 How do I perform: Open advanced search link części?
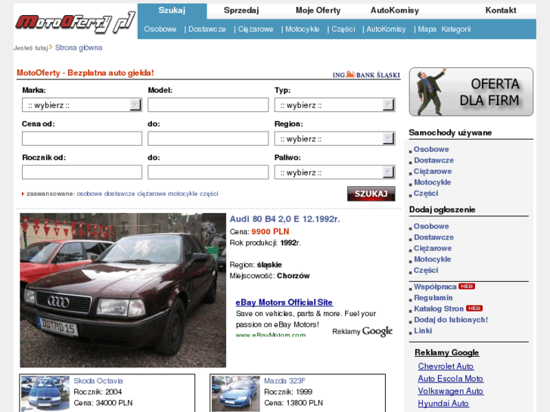[209, 194]
